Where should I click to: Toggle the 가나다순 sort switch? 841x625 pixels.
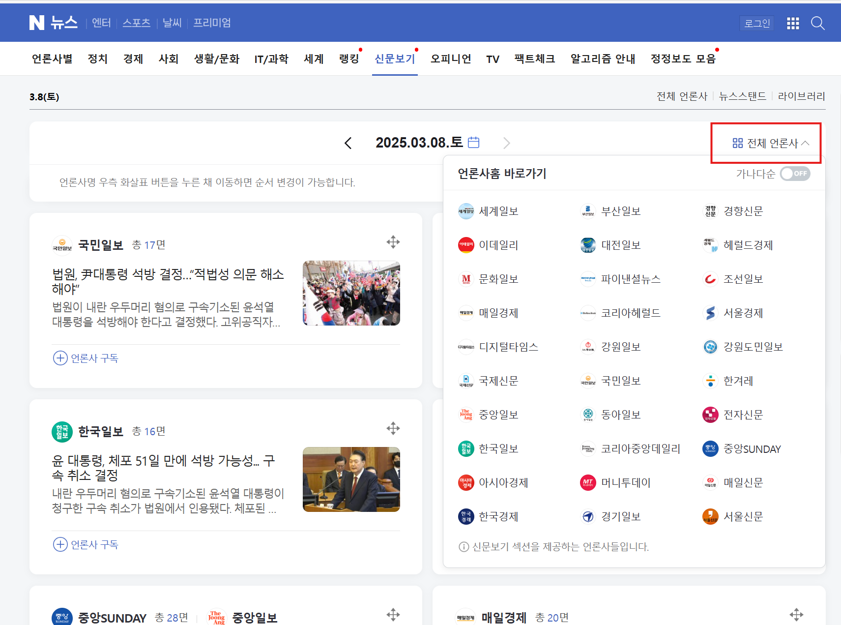point(795,174)
